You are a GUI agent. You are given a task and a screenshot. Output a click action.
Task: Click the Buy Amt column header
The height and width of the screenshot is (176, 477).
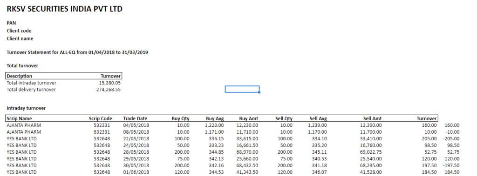249,118
